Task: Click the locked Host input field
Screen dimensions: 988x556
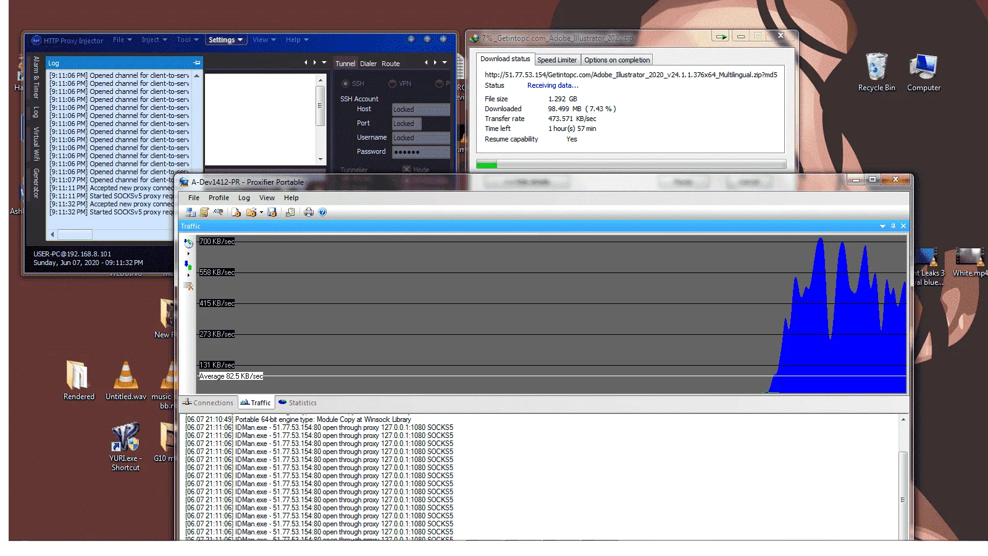Action: pos(421,109)
